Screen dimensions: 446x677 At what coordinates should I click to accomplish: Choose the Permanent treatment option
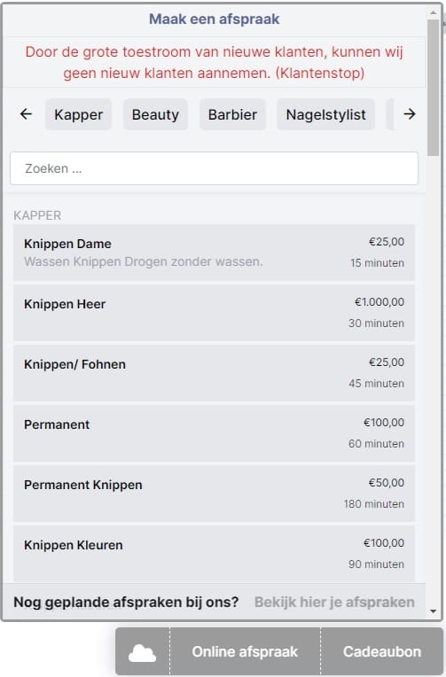point(214,433)
